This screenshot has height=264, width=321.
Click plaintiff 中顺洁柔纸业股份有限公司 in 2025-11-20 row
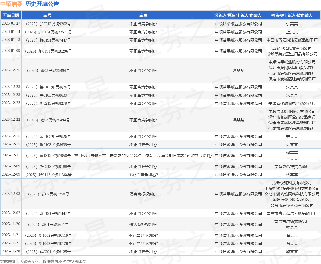pyautogui.click(x=238, y=252)
